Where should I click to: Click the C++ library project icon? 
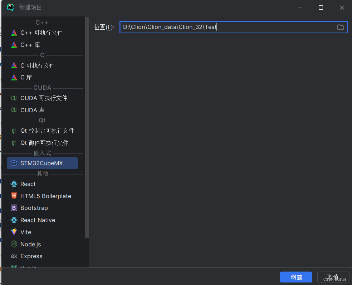(14, 45)
